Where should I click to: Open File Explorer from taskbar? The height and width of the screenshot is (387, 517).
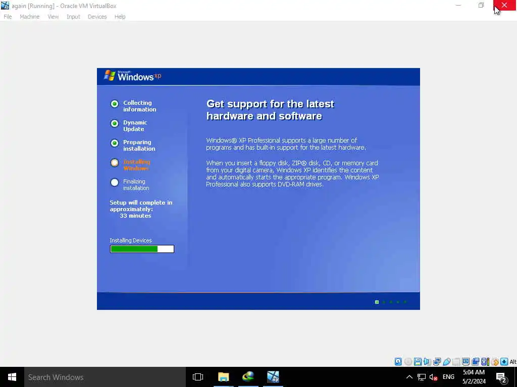[223, 377]
